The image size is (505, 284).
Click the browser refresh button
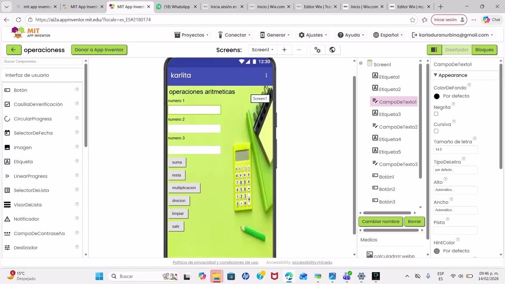click(19, 20)
